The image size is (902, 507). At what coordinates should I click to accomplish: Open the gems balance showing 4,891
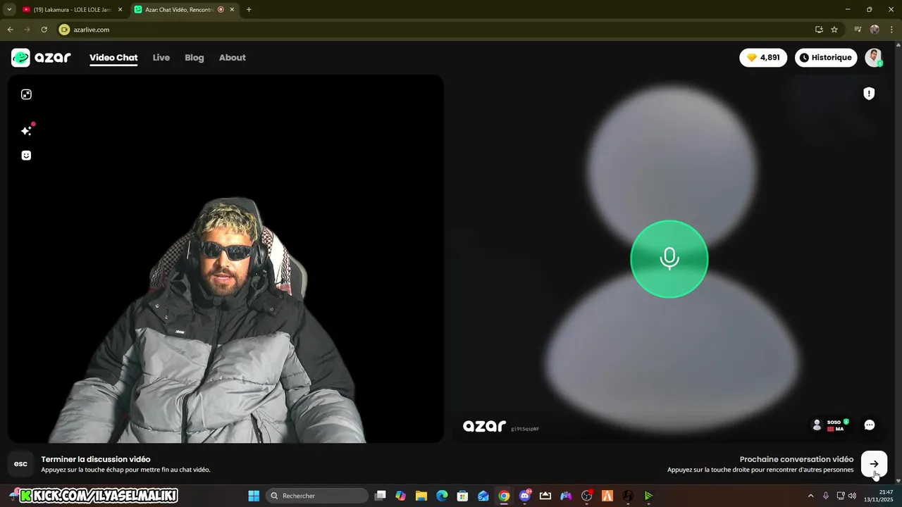tap(763, 58)
